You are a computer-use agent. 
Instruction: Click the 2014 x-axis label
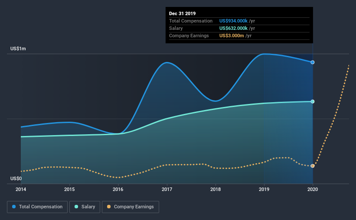pos(21,189)
